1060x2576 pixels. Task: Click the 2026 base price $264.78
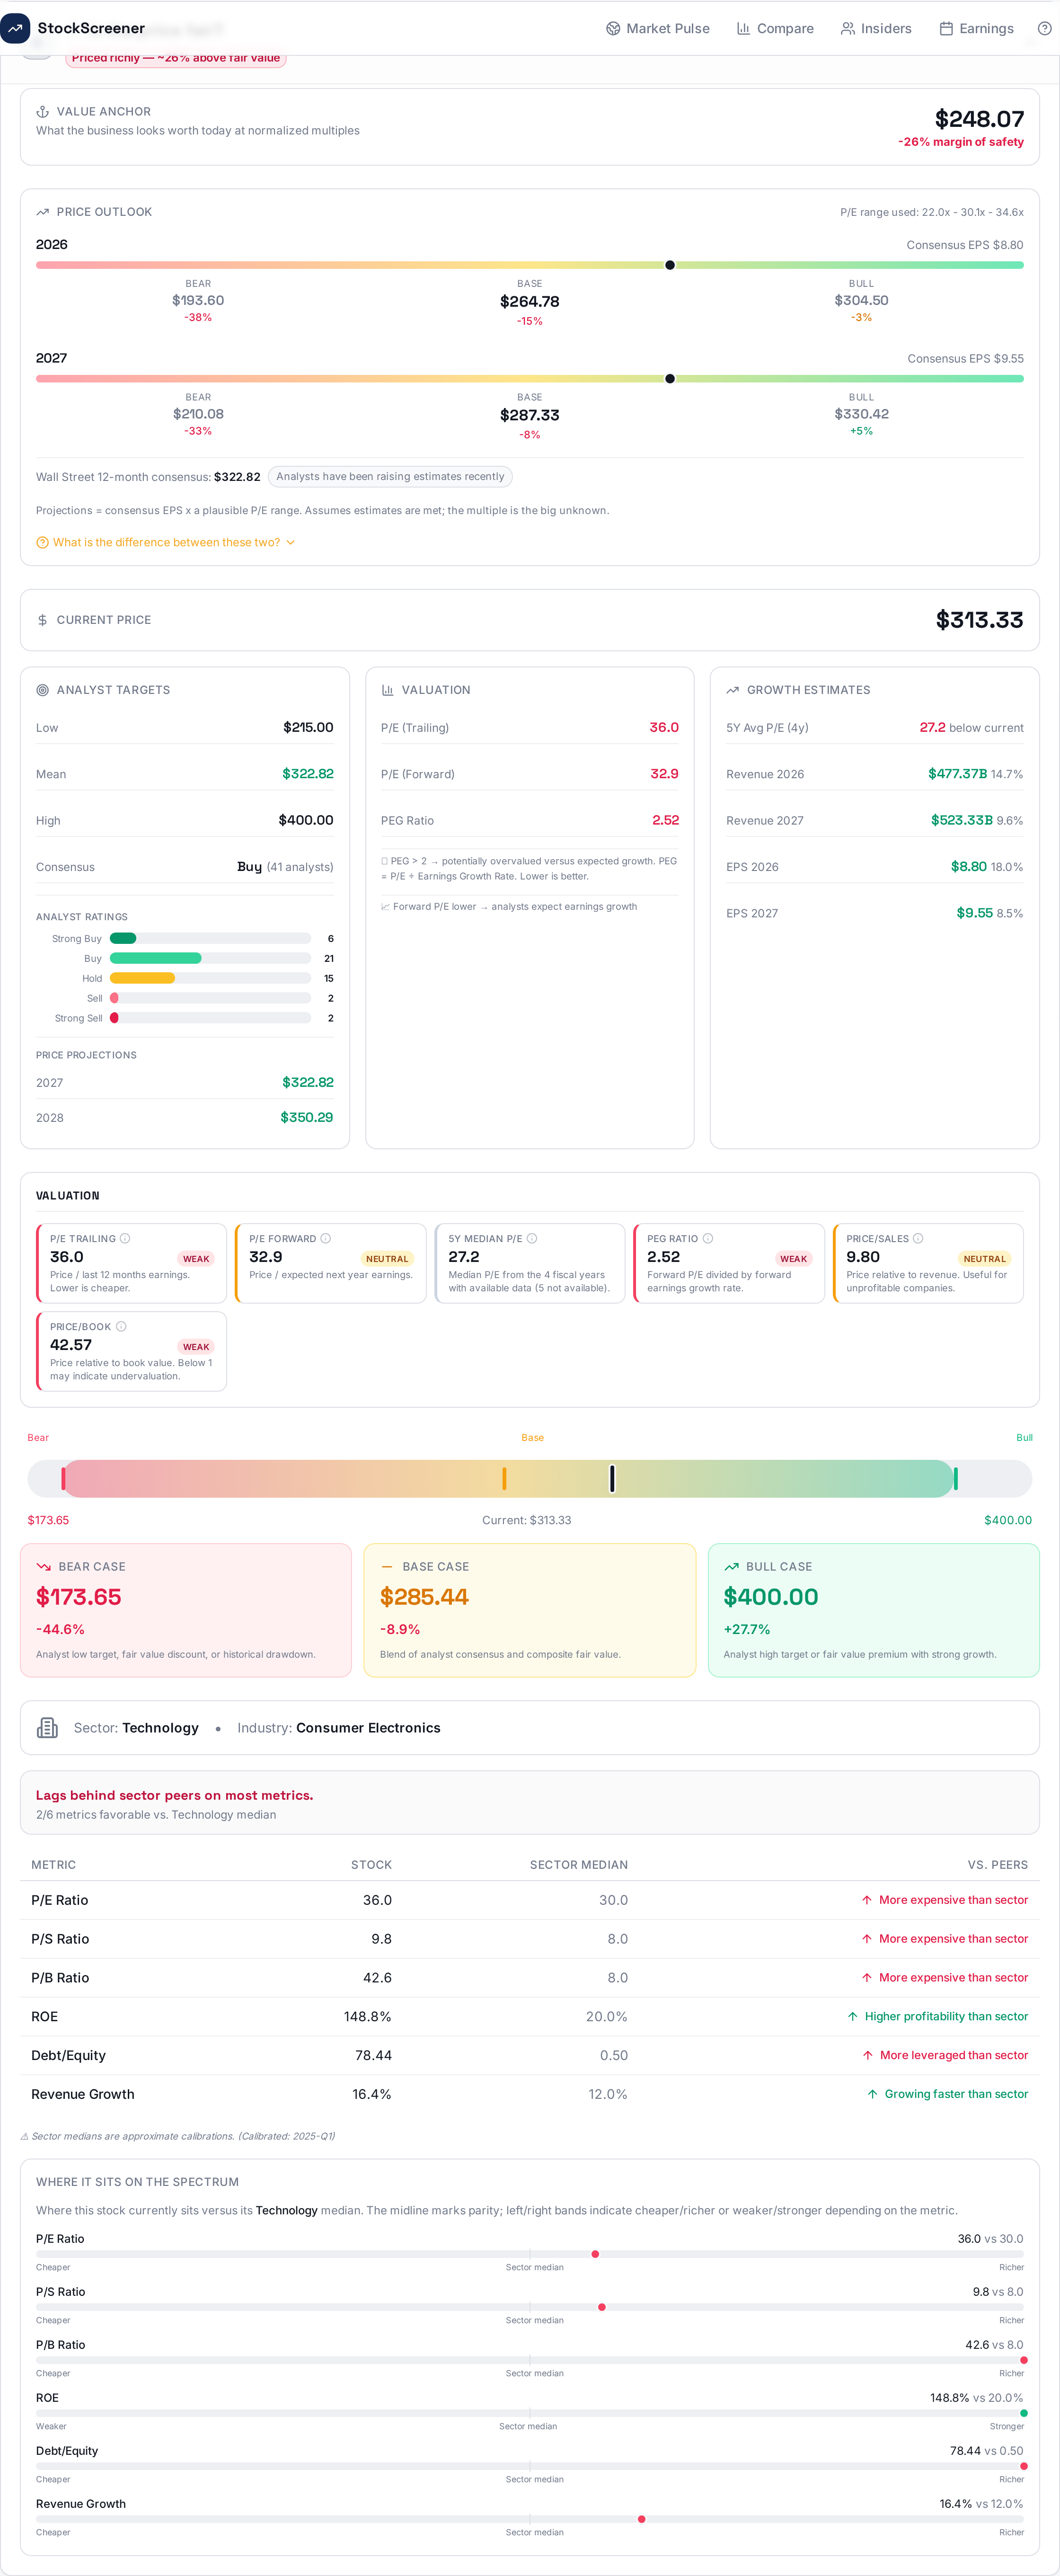tap(530, 301)
